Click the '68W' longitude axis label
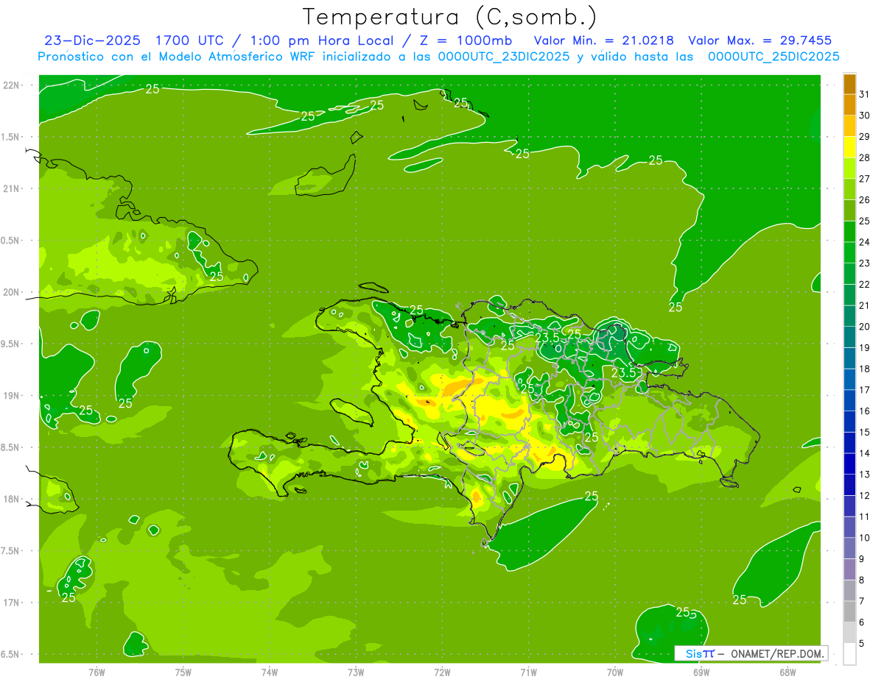 tap(787, 673)
